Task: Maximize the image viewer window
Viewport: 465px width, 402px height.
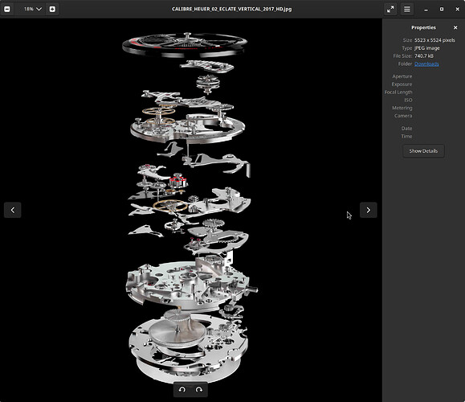Action: tap(442, 9)
